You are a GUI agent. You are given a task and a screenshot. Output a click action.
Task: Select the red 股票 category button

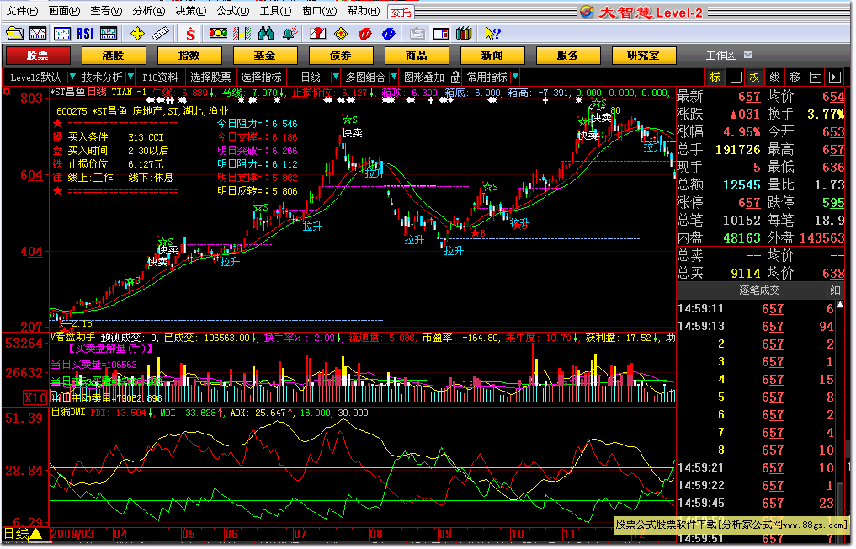(38, 56)
